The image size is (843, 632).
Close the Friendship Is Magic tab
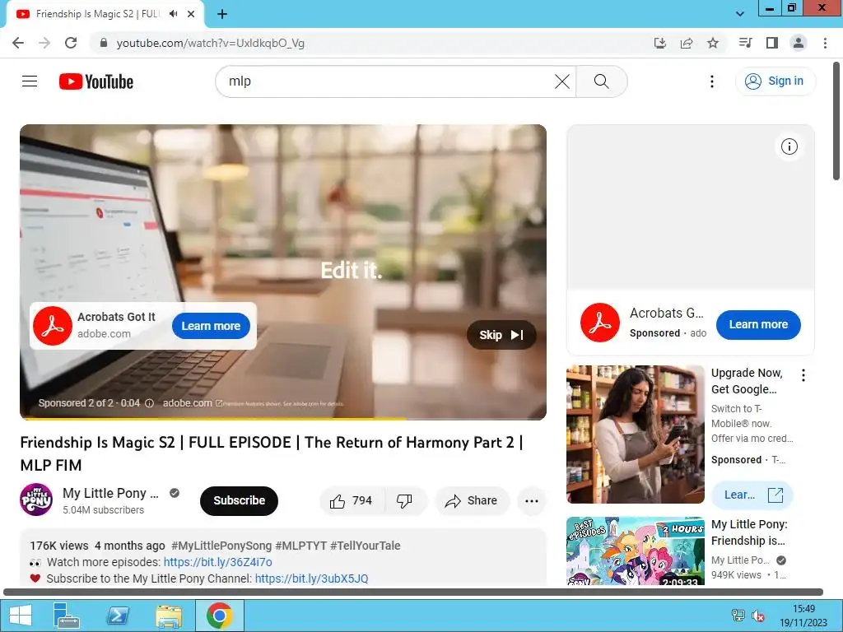(x=190, y=14)
